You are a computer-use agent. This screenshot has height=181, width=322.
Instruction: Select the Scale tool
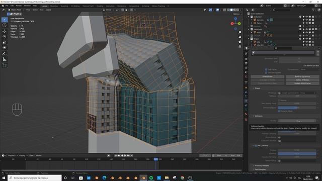pyautogui.click(x=5, y=42)
